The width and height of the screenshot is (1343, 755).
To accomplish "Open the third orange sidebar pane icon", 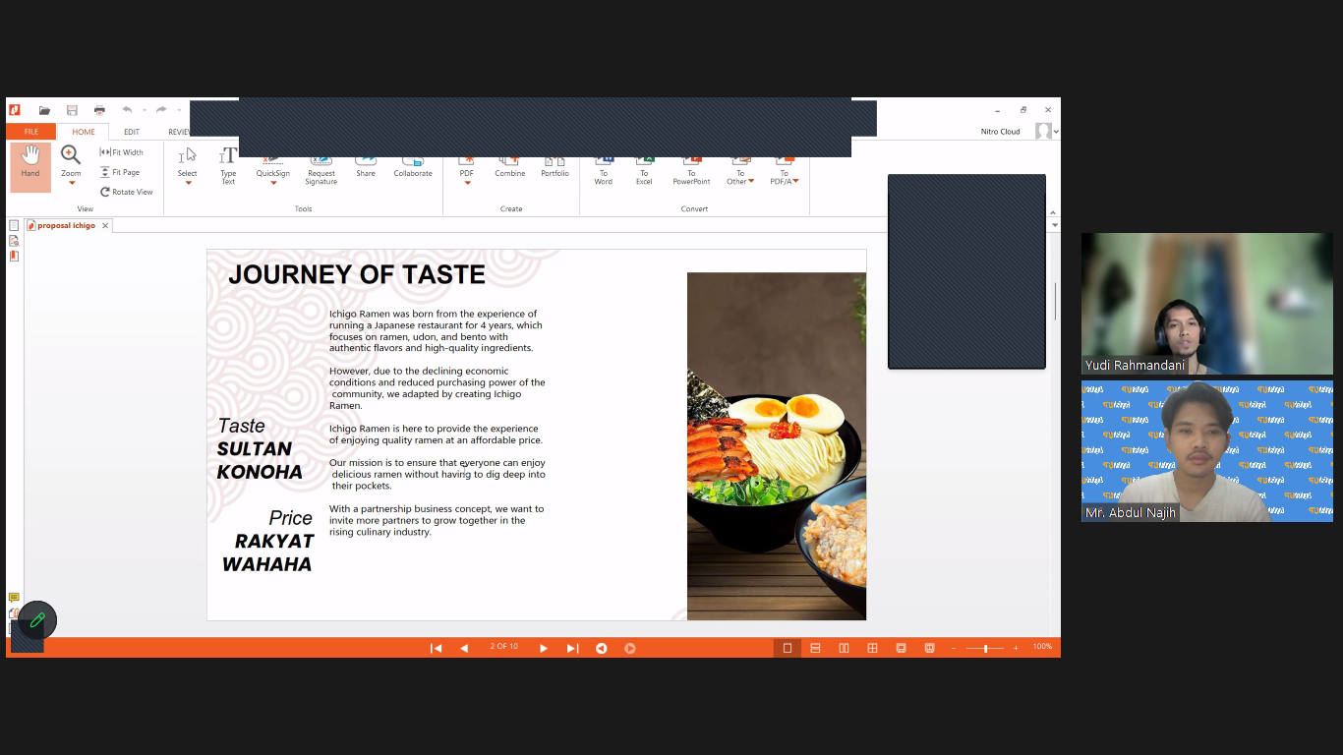I will [x=14, y=256].
